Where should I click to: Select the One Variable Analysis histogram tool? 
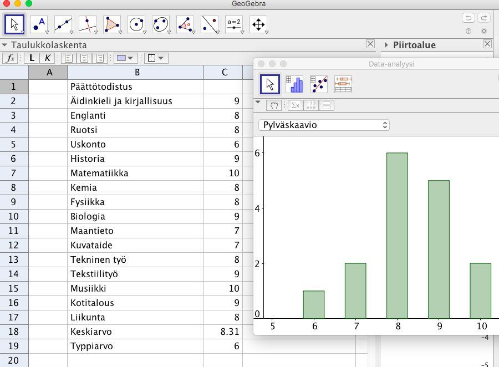tap(294, 84)
